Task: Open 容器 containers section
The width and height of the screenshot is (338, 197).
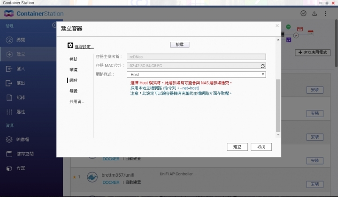Action: [x=21, y=168]
